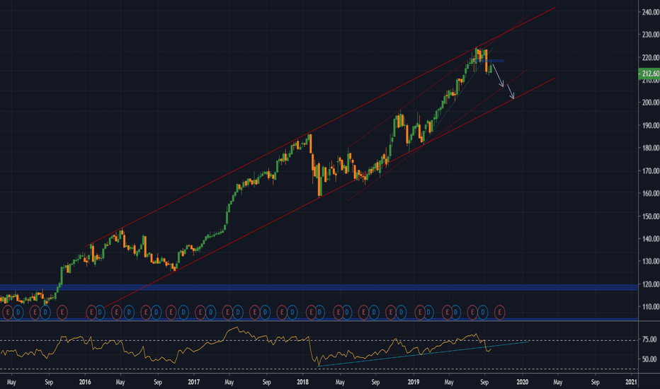
Task: Click the 75.00 RSI axis label
Action: click(649, 339)
